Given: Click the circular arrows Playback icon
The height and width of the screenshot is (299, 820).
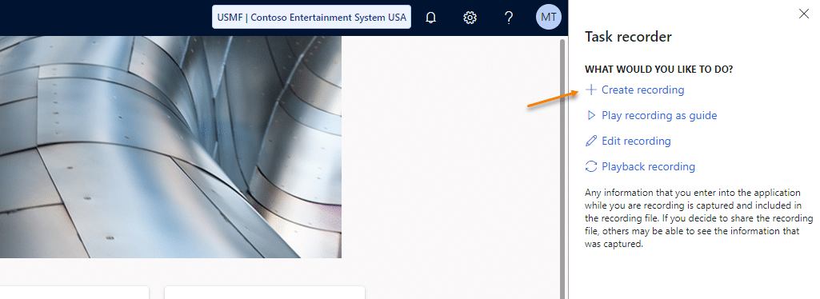Looking at the screenshot, I should click(591, 167).
